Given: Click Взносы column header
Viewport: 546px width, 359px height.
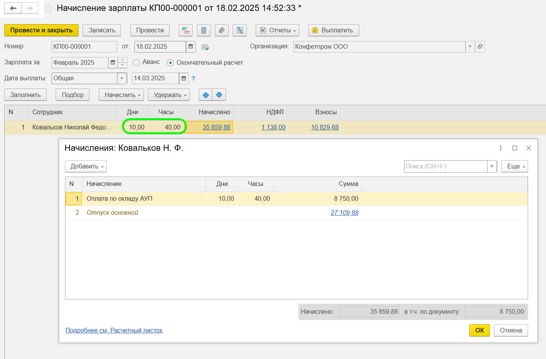Looking at the screenshot, I should tap(314, 112).
